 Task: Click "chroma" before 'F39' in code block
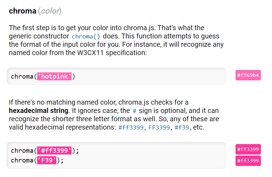point(22,161)
